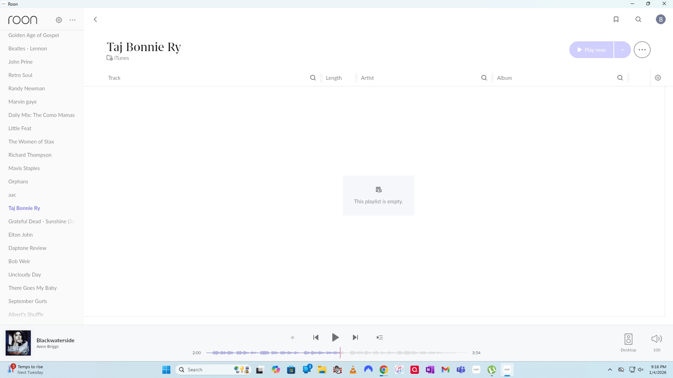
Task: Open the queue icon in playback bar
Action: 380,337
